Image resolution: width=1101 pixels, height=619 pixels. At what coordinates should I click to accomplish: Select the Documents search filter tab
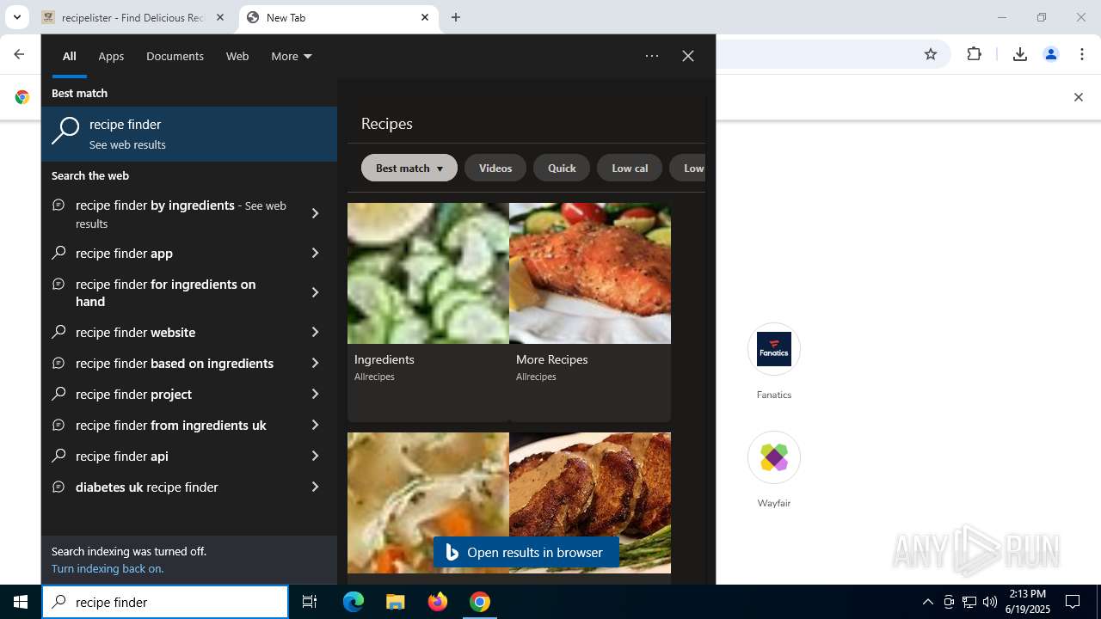pyautogui.click(x=175, y=56)
